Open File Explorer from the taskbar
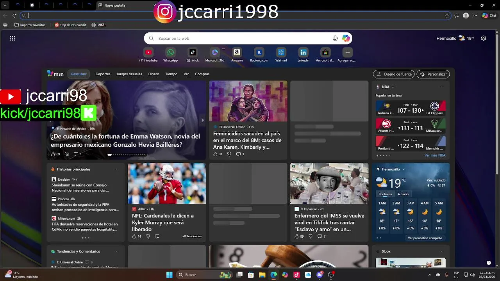500x281 pixels. pyautogui.click(x=262, y=275)
